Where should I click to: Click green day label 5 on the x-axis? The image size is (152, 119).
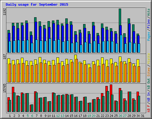click(x=28, y=116)
